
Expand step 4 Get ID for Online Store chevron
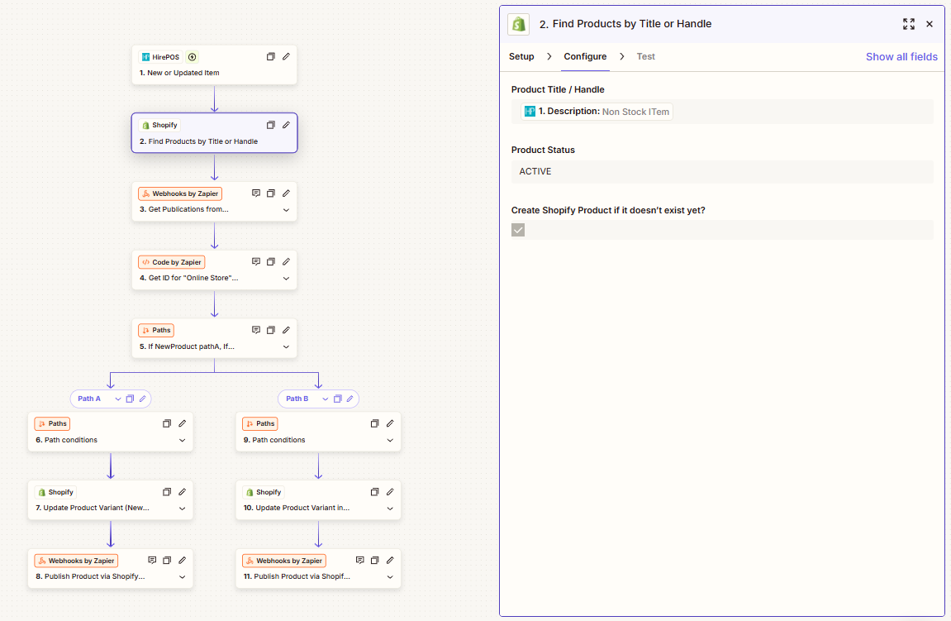(286, 279)
